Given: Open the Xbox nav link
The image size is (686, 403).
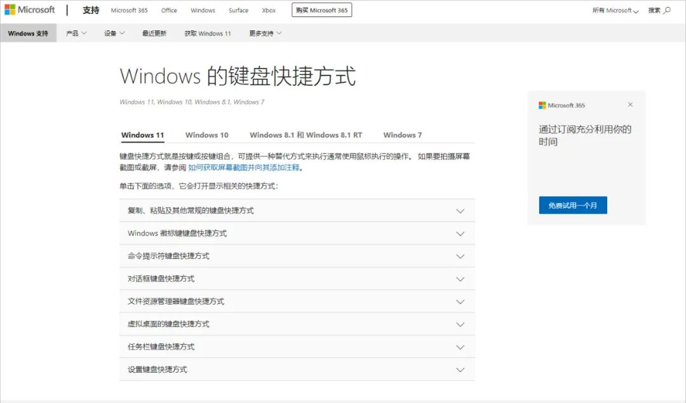Looking at the screenshot, I should (269, 10).
